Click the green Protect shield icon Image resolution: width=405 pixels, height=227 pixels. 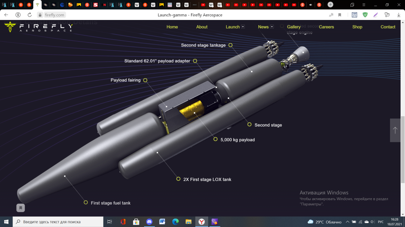click(365, 15)
